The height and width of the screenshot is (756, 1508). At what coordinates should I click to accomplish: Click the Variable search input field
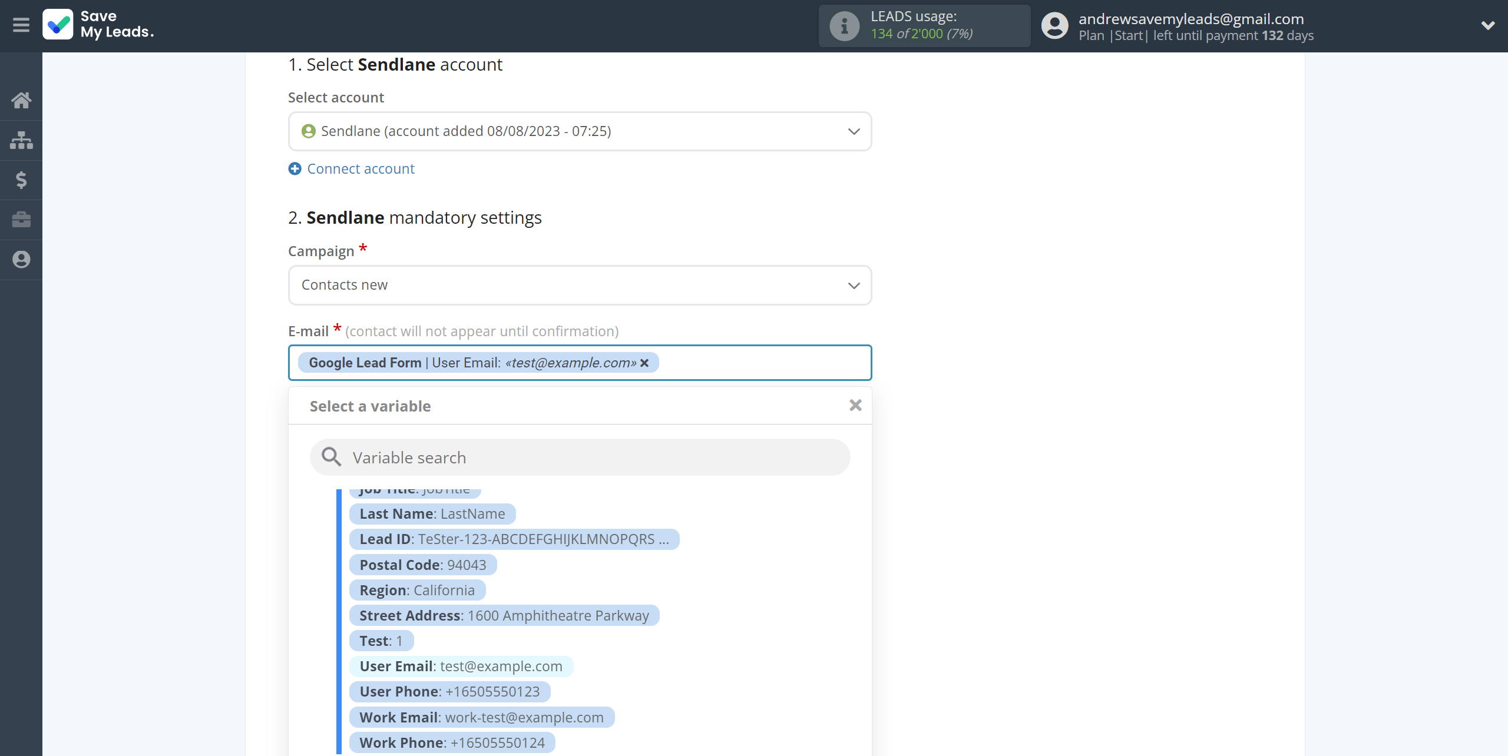[580, 457]
